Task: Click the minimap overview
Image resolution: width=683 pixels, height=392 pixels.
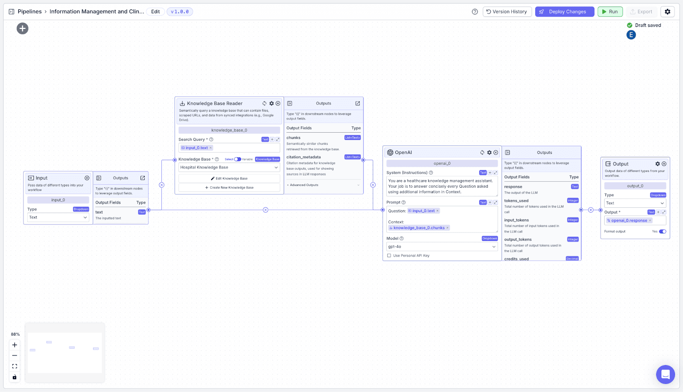Action: 65,353
